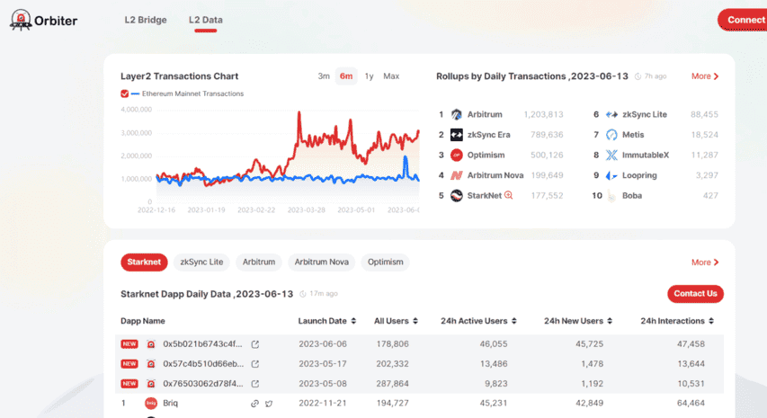
Task: Click the dapp icon for 0x5b021b6743c4f...
Action: [x=151, y=344]
